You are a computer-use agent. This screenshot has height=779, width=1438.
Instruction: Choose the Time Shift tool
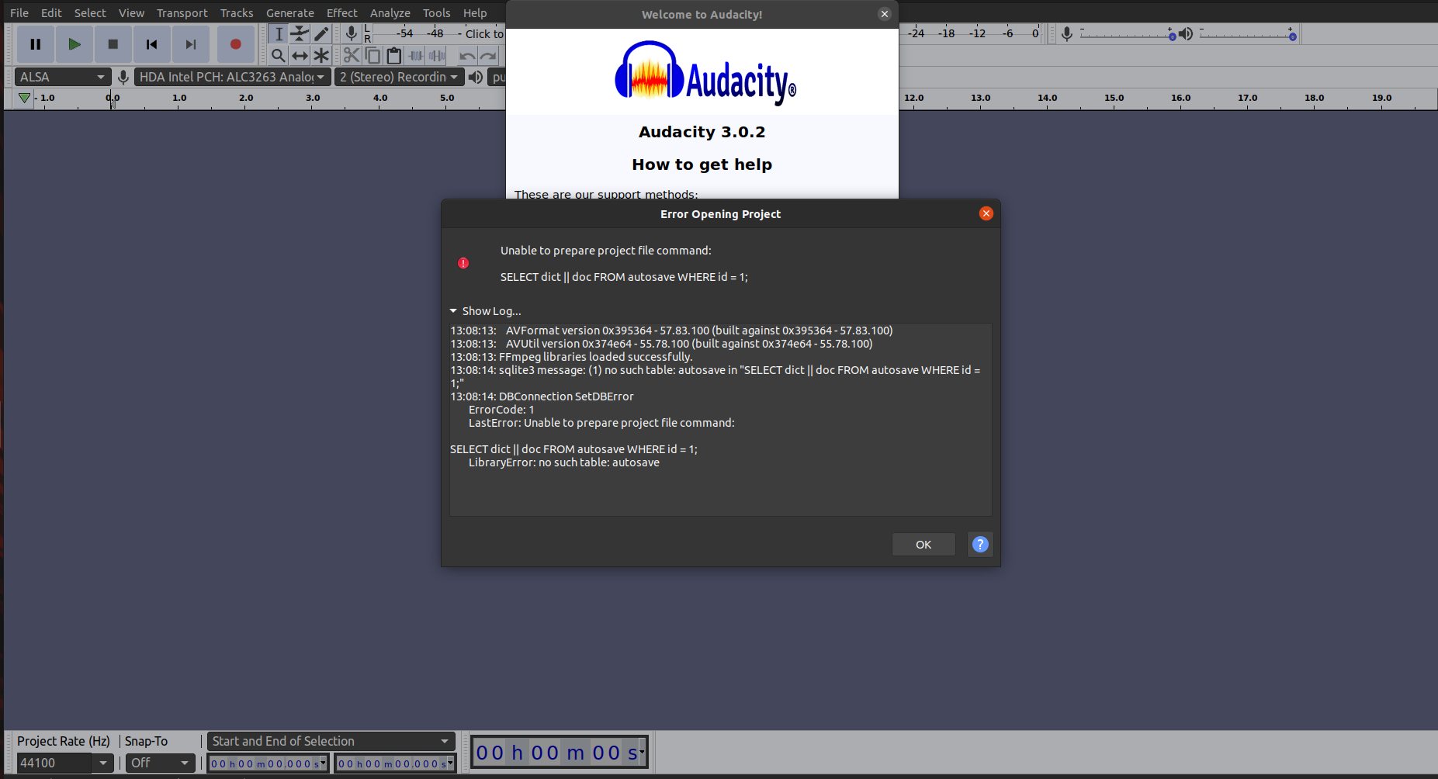tap(300, 55)
